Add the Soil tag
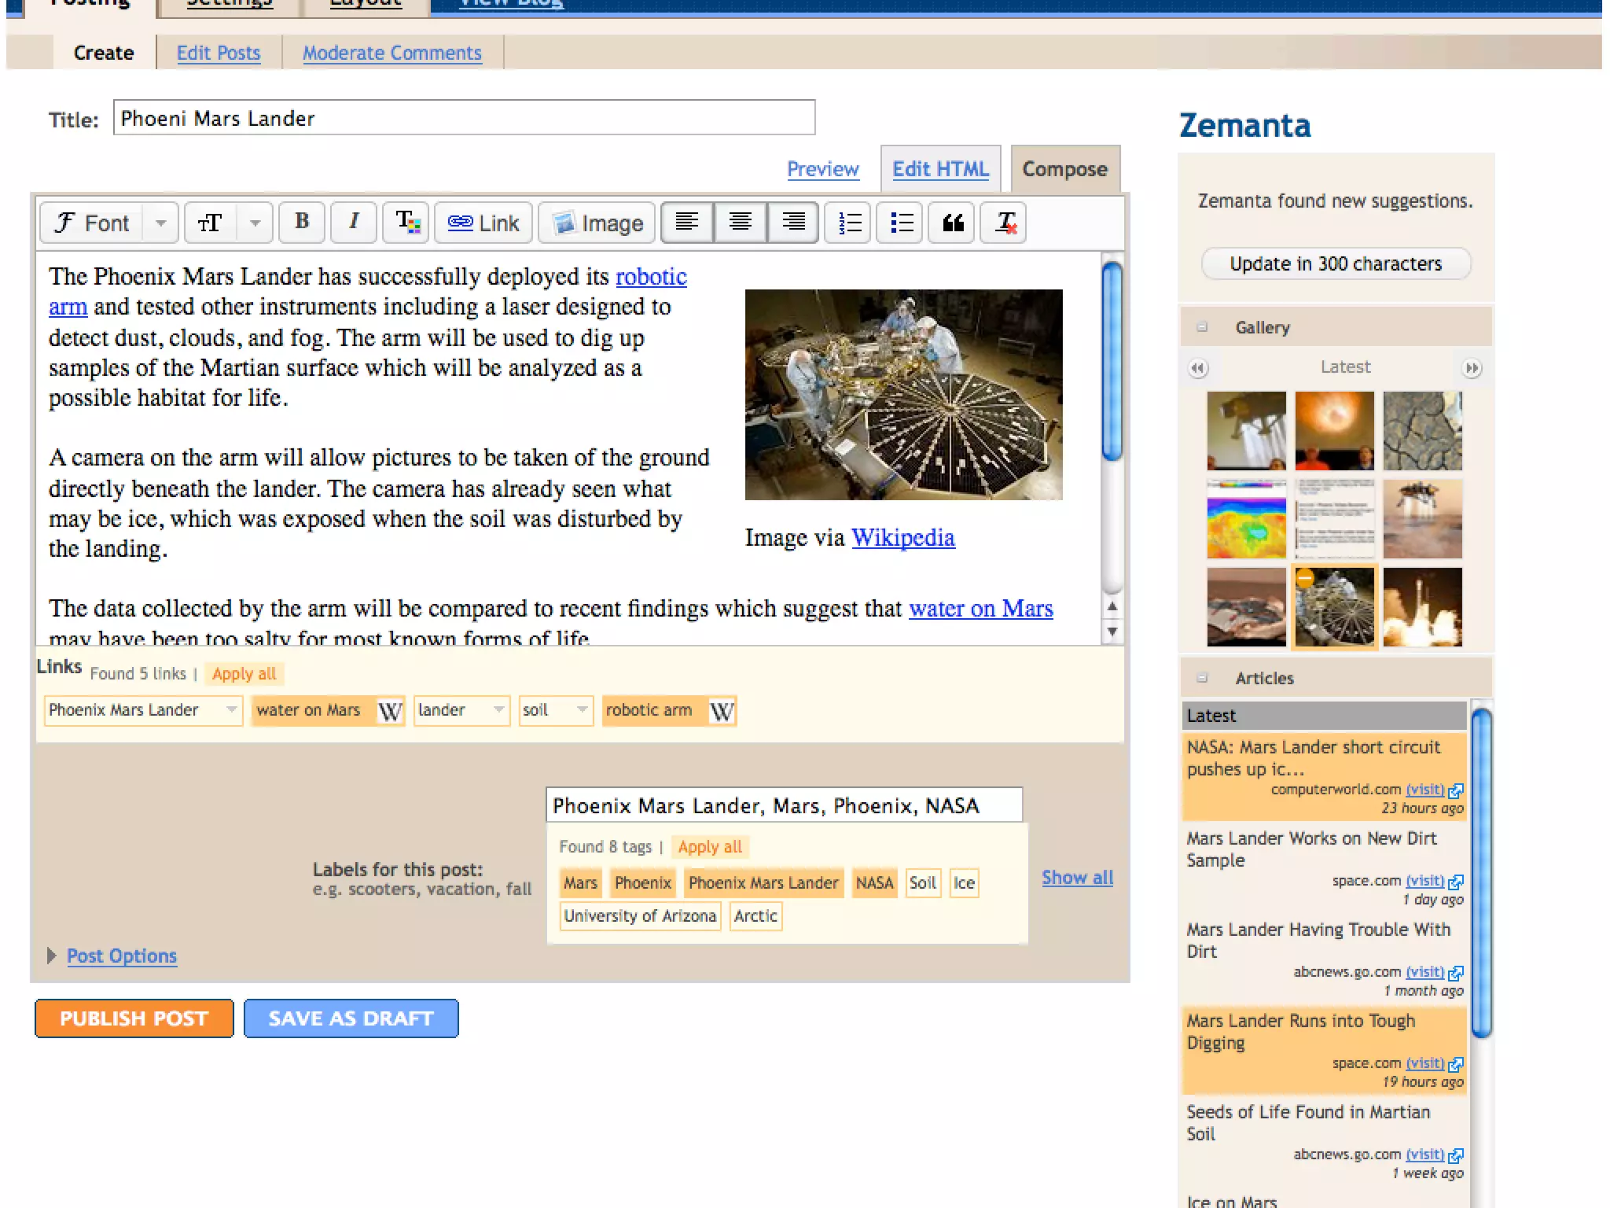The image size is (1610, 1208). click(923, 882)
